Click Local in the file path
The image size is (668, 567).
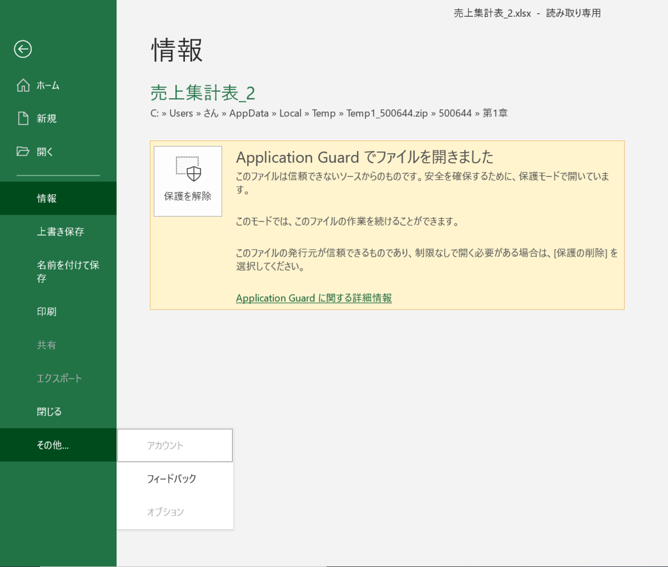tap(290, 113)
